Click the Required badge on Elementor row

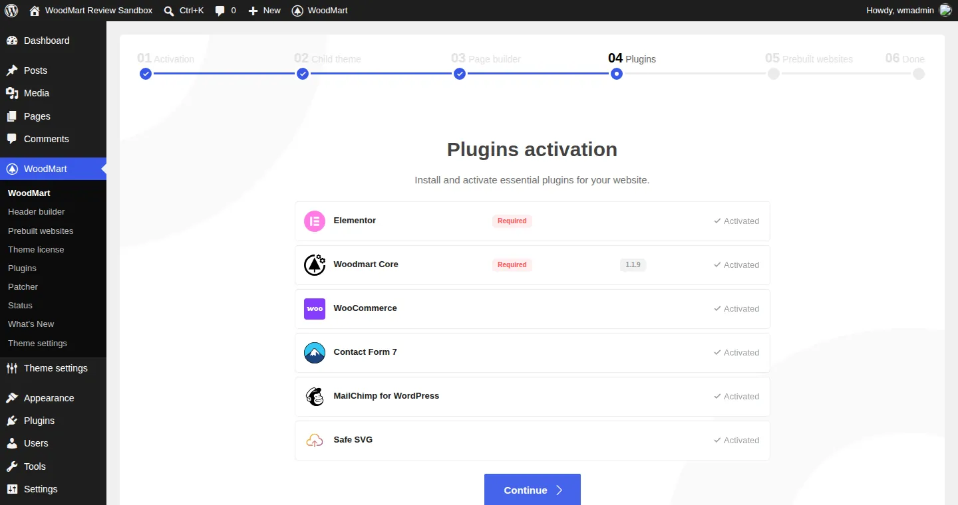click(x=512, y=221)
